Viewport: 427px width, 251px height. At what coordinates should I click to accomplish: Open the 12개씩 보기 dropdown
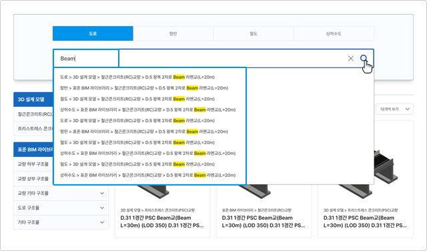(x=394, y=109)
